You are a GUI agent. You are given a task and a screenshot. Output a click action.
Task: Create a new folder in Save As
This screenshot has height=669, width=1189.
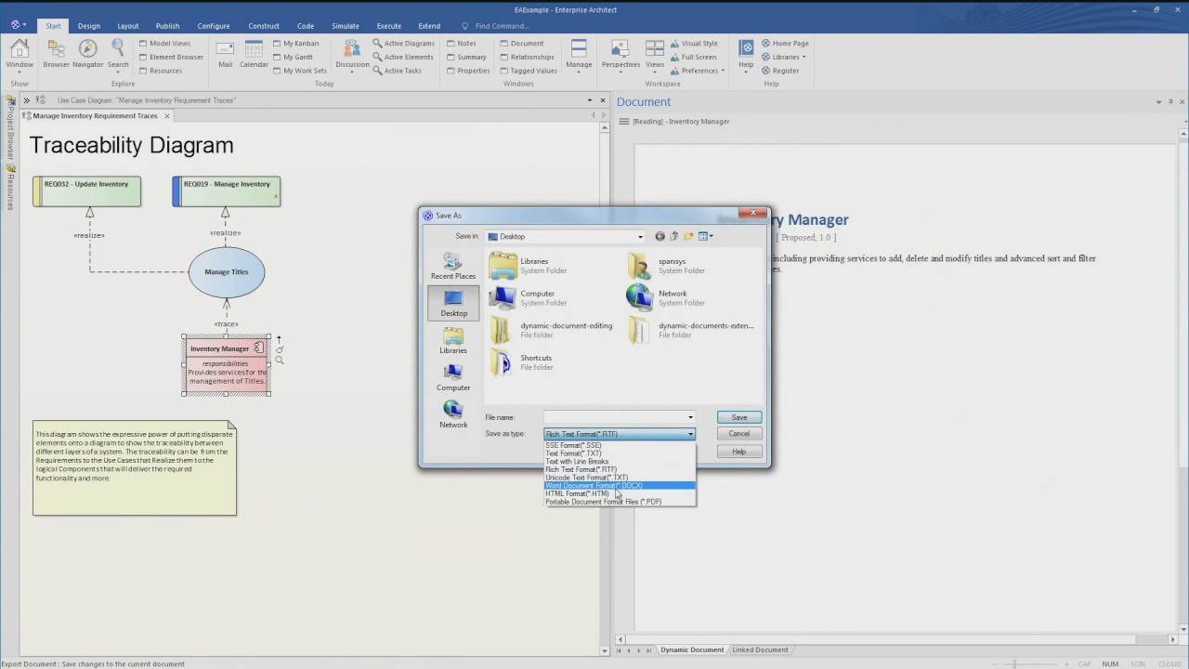click(688, 236)
